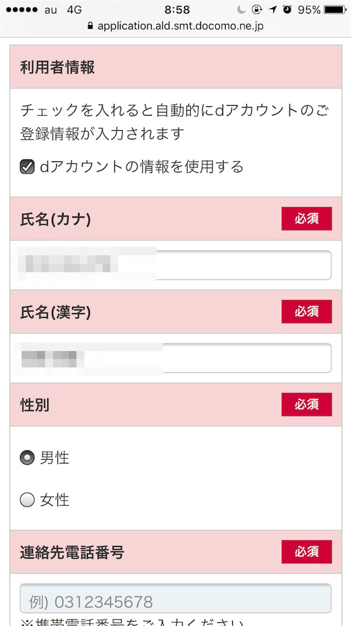Image resolution: width=352 pixels, height=626 pixels.
Task: Toggle the dアカウントの情報を使用する checkbox
Action: [x=27, y=167]
